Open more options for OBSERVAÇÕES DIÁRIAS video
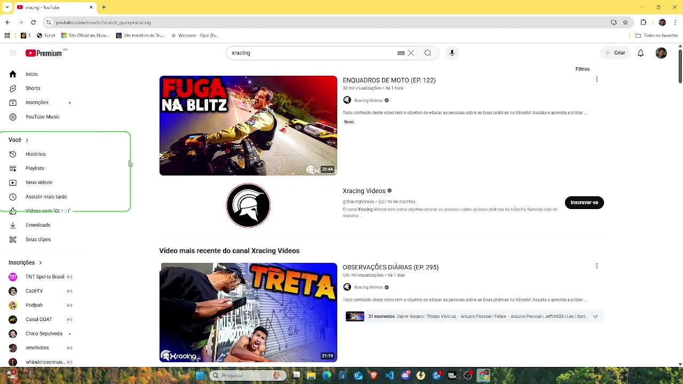Image resolution: width=683 pixels, height=384 pixels. coord(597,266)
